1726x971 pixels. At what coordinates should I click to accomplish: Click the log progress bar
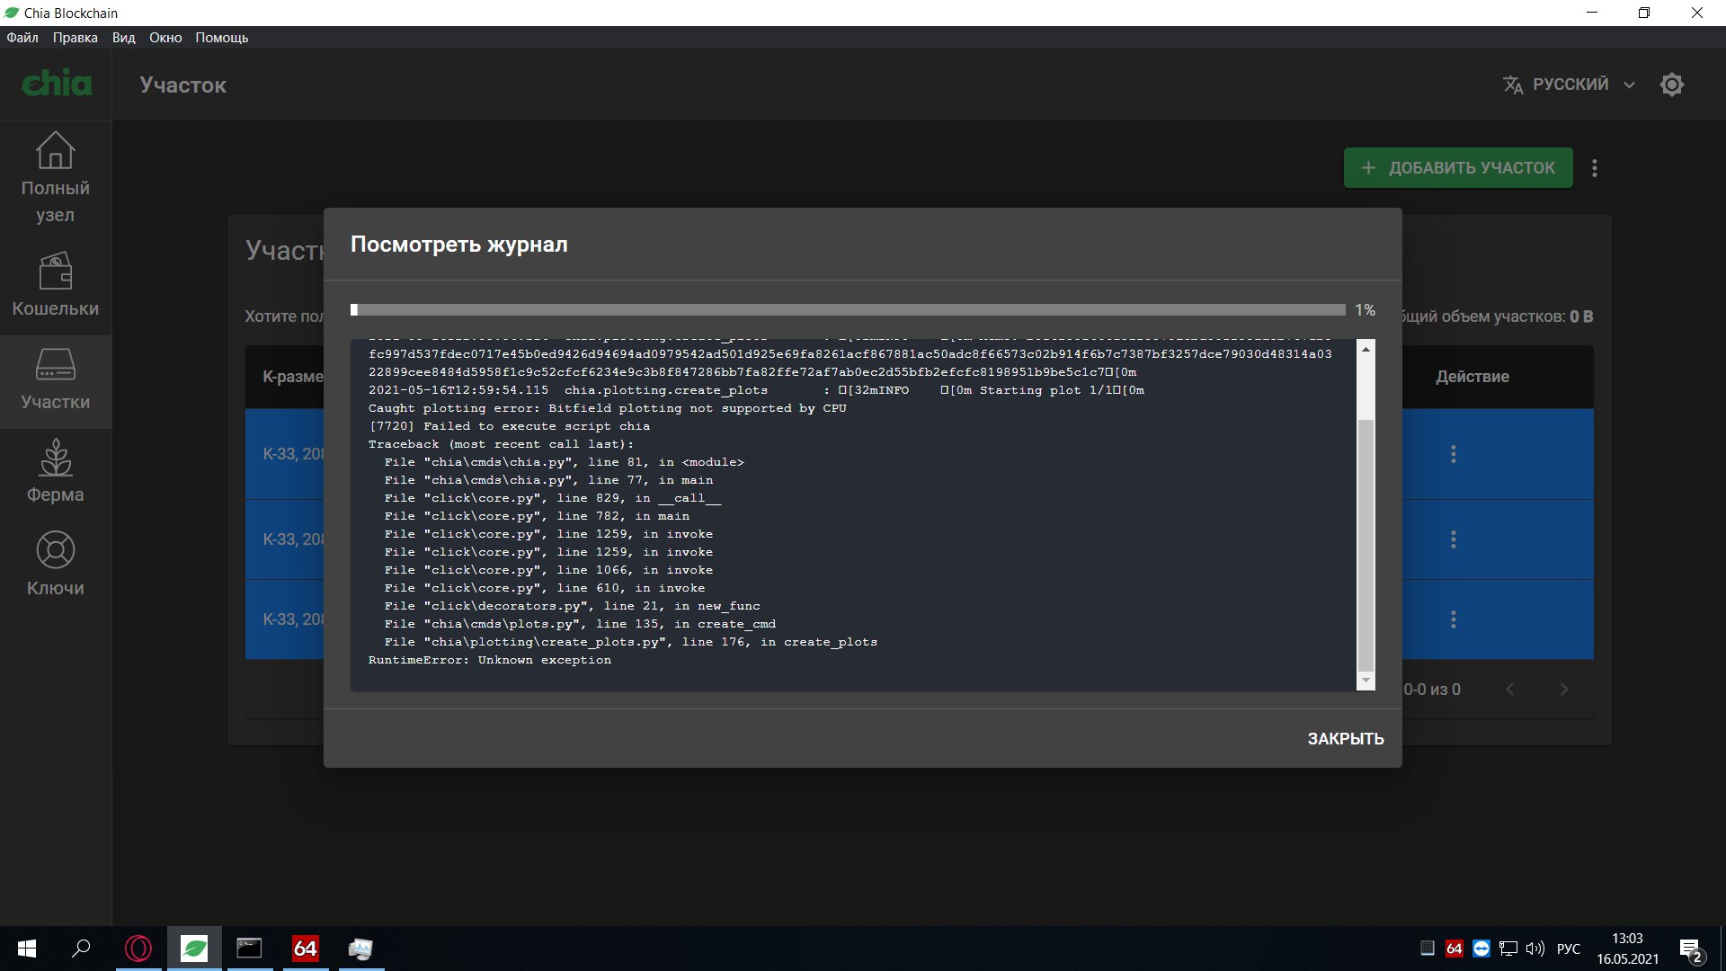848,310
